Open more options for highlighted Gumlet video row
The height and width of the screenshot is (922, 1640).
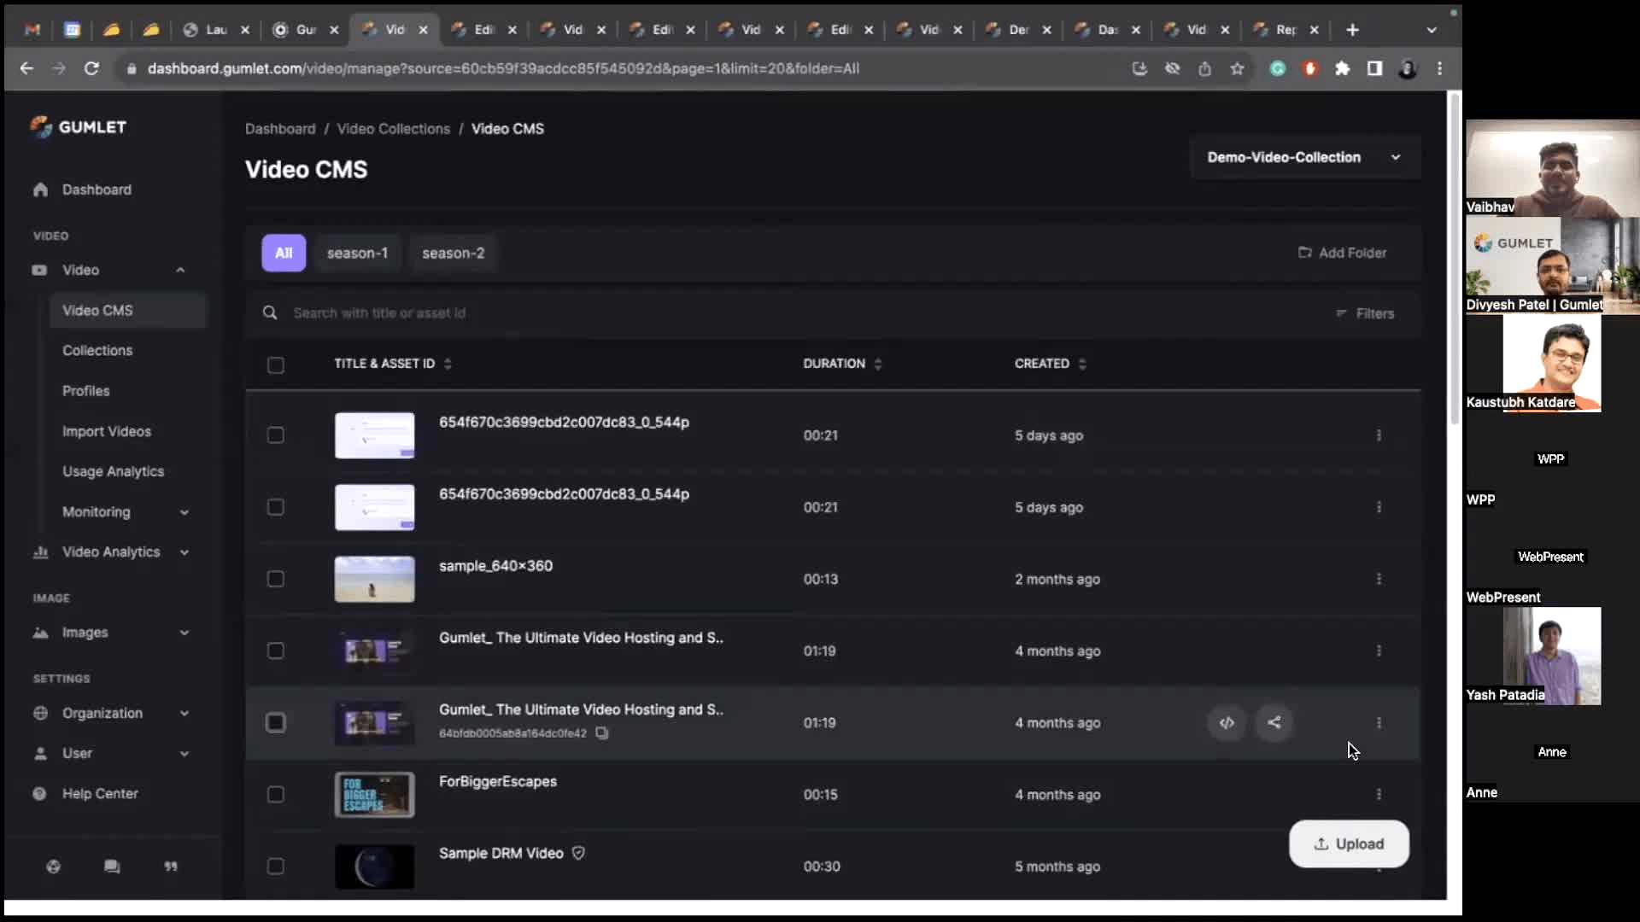tap(1379, 722)
